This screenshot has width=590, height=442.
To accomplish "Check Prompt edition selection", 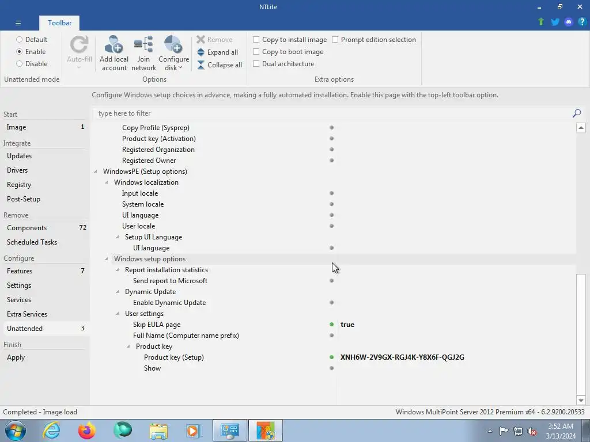I will click(335, 40).
